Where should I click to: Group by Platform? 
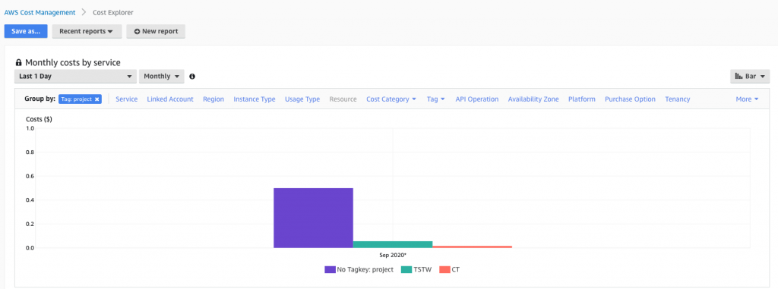(581, 99)
